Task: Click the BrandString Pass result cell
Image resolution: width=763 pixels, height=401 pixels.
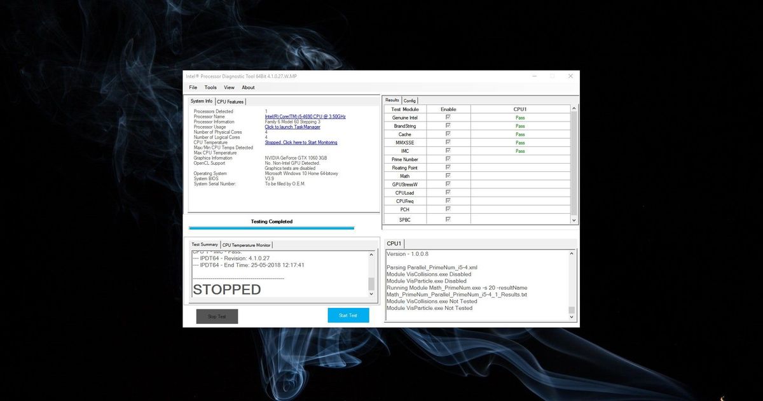Action: pos(520,126)
